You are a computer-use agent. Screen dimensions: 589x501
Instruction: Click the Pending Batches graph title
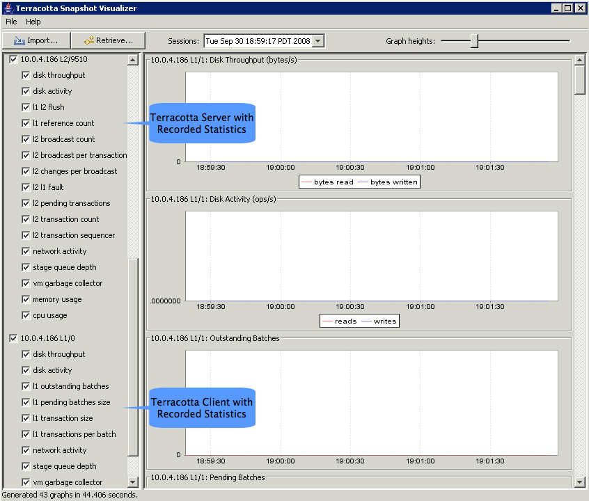pos(207,477)
